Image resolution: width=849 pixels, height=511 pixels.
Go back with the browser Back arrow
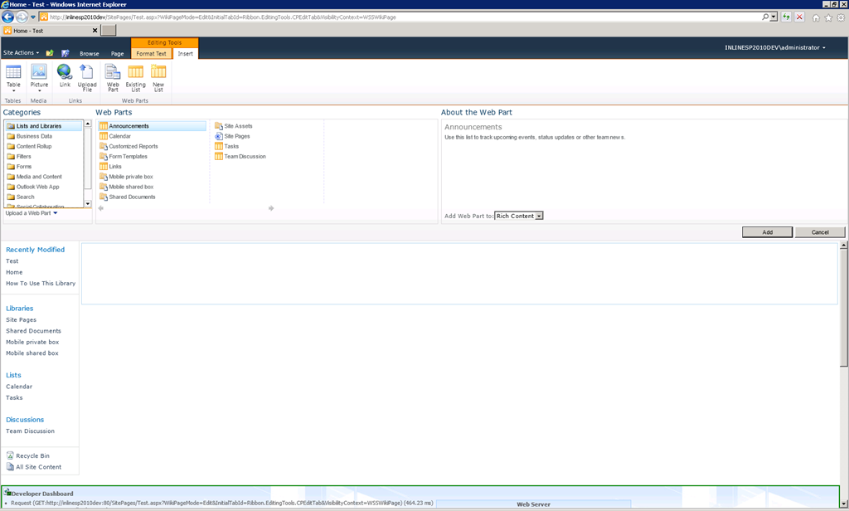tap(7, 17)
